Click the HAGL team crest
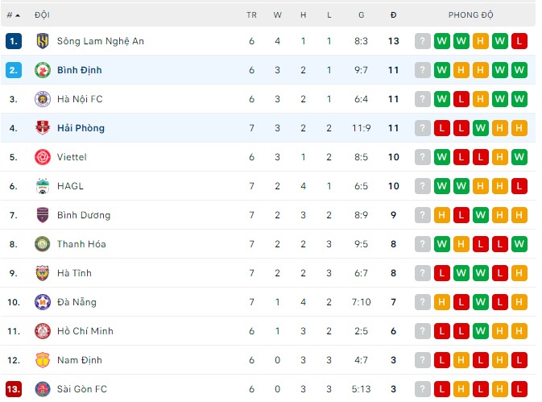The width and height of the screenshot is (542, 402). 43,186
